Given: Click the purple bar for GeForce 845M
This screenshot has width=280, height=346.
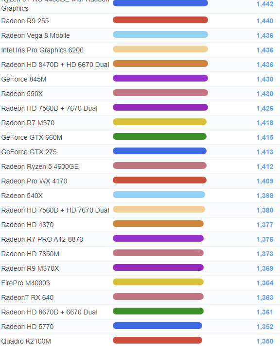Looking at the screenshot, I should click(x=160, y=78).
